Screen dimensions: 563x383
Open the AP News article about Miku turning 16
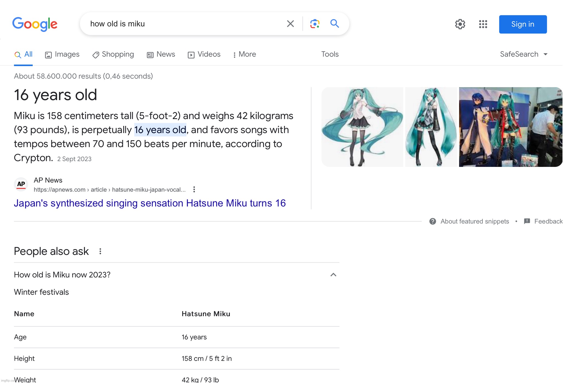[x=150, y=203]
